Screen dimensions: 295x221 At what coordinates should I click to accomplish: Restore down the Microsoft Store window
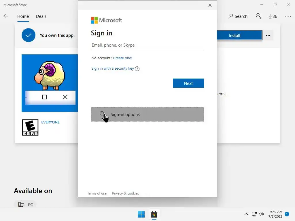pos(275,5)
